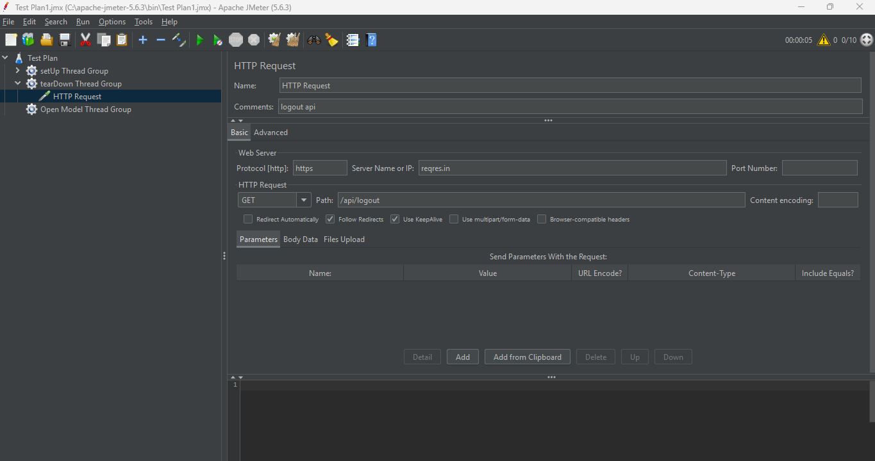Click the Protocol field showing https
Viewport: 875px width, 461px height.
(x=320, y=168)
